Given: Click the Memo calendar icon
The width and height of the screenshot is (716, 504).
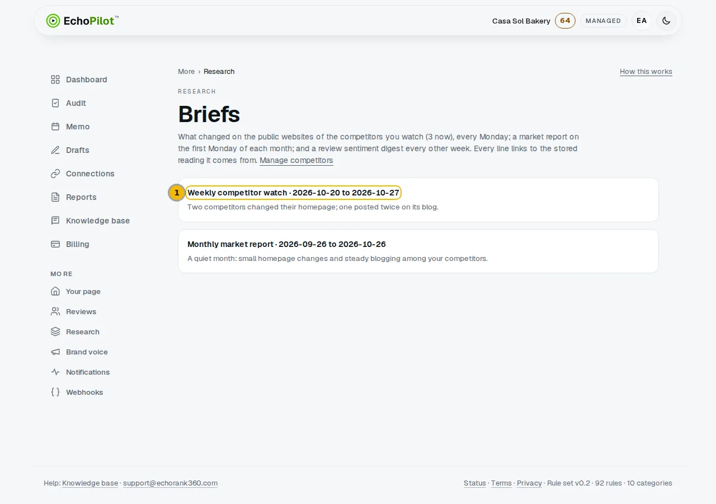Looking at the screenshot, I should tap(55, 127).
